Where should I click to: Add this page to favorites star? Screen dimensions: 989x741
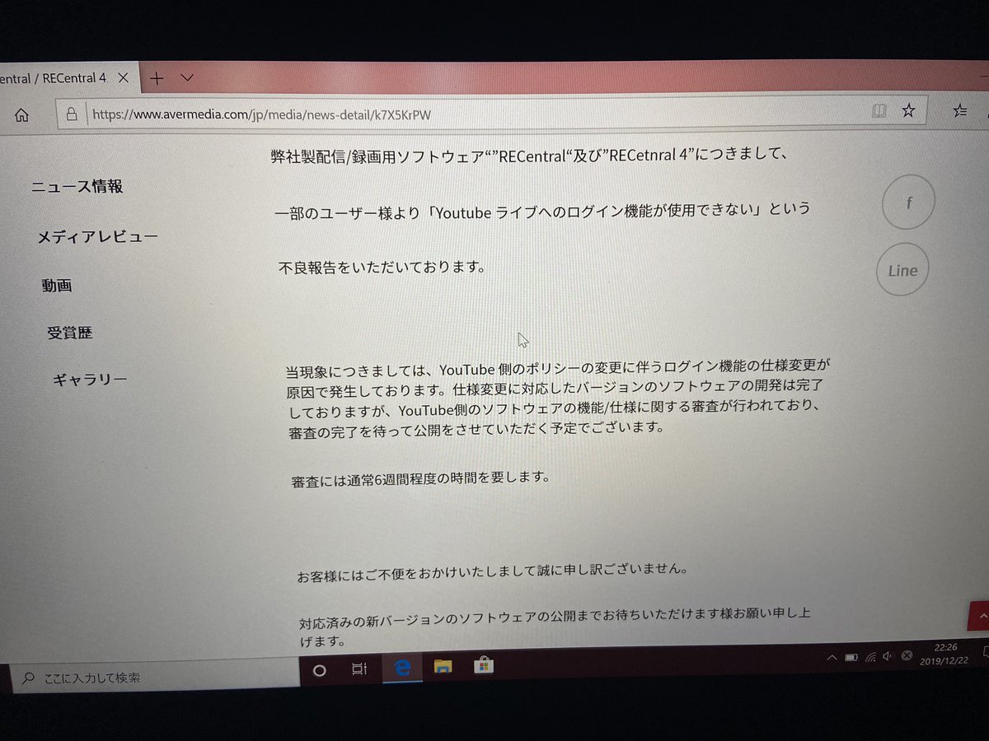(x=908, y=110)
